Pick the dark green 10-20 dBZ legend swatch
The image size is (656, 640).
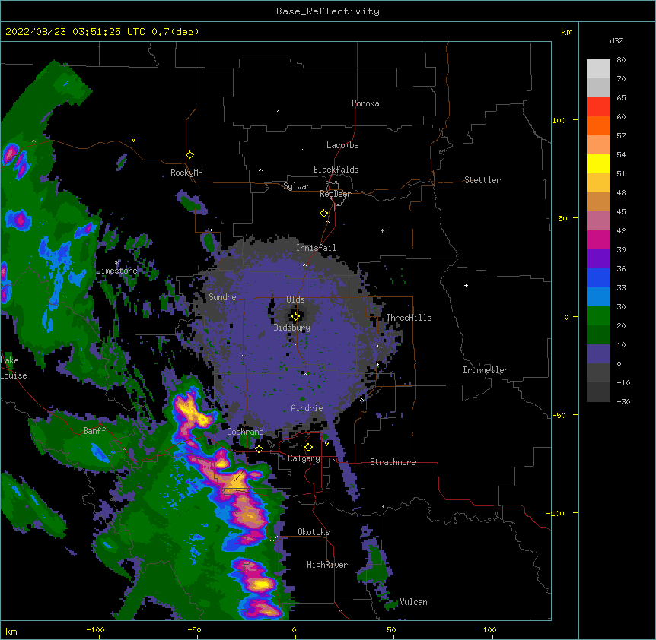(598, 335)
